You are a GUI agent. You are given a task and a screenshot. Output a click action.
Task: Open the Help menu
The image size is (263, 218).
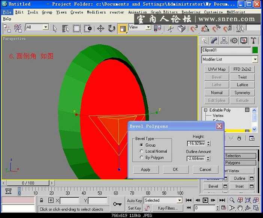[x=7, y=19]
